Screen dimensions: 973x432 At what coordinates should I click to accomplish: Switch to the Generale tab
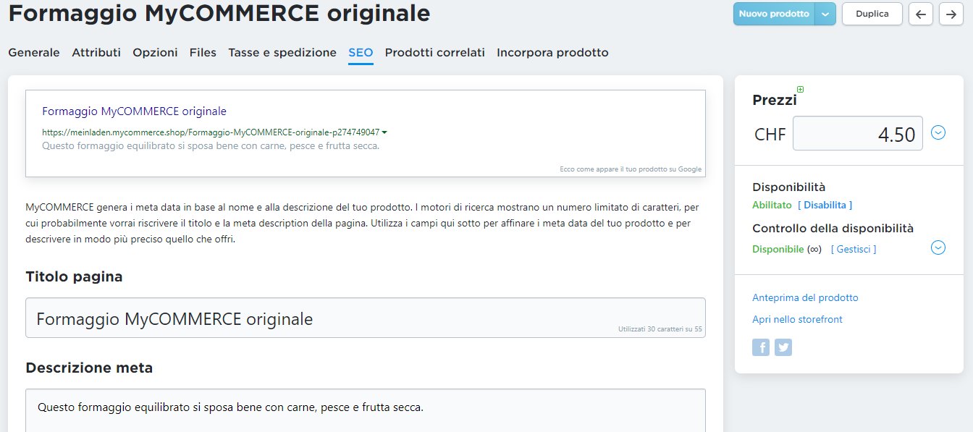click(34, 52)
